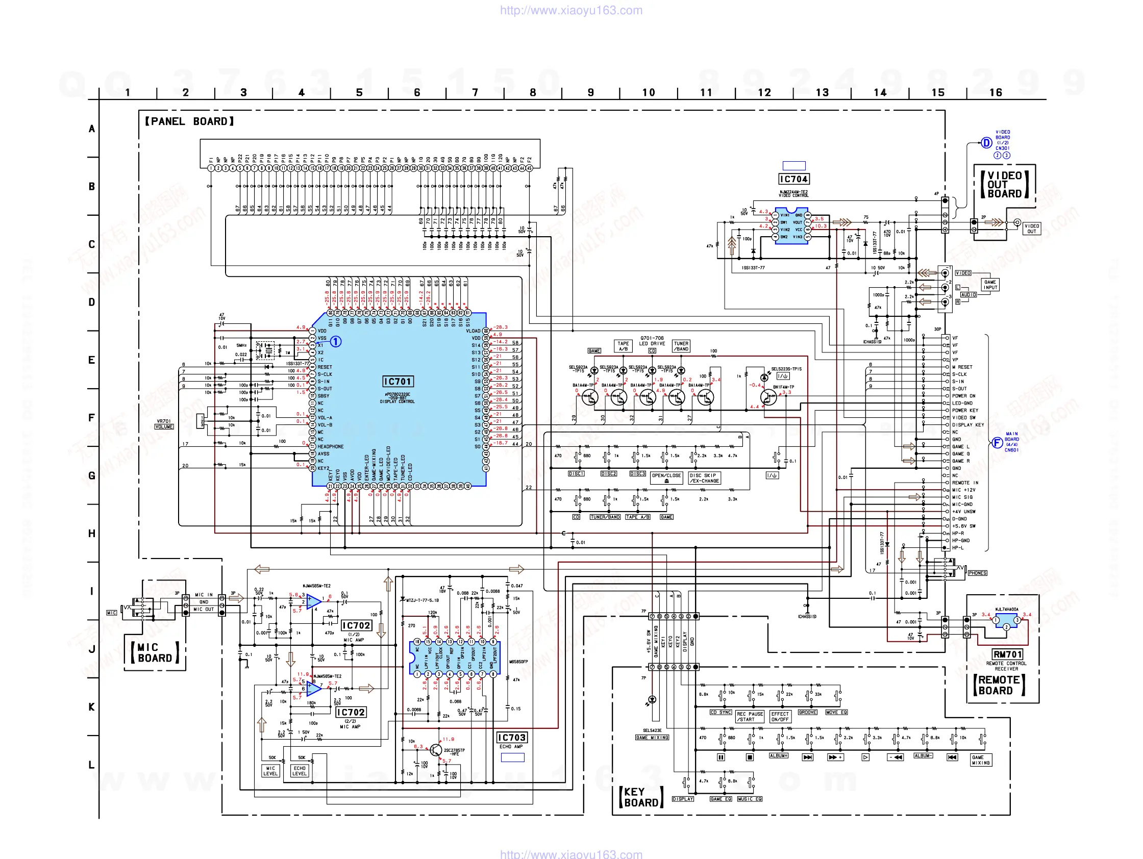This screenshot has height=859, width=1143.
Task: Click the circled F main board connector marker
Action: [997, 443]
